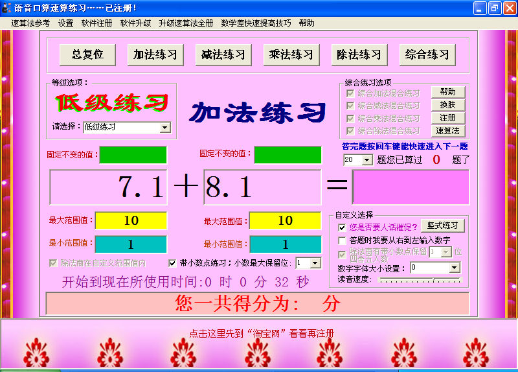Viewport: 518px width, 372px height.
Task: Click the left green fixed-value field
Action: (133, 155)
